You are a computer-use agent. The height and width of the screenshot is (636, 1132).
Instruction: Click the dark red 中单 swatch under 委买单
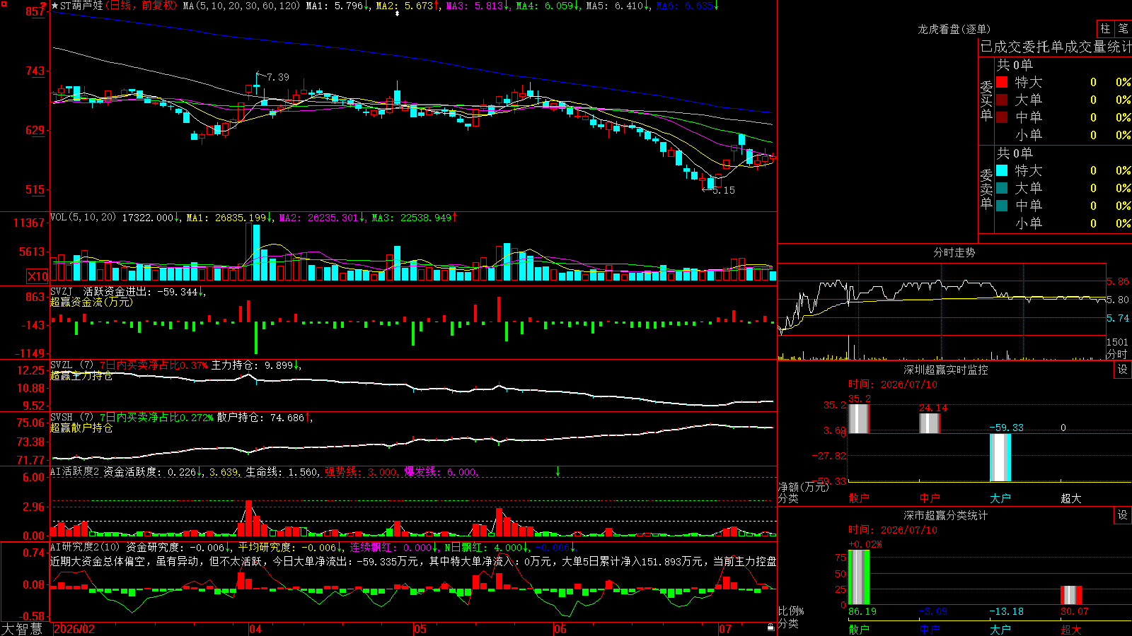click(x=1002, y=117)
